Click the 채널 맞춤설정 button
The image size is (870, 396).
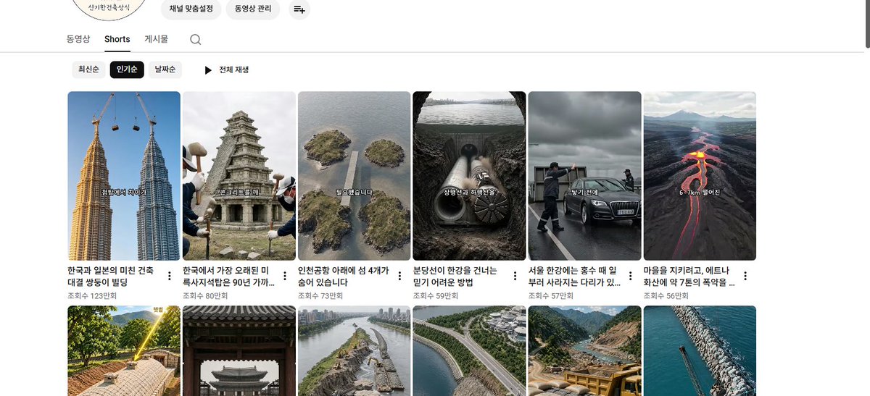point(191,9)
